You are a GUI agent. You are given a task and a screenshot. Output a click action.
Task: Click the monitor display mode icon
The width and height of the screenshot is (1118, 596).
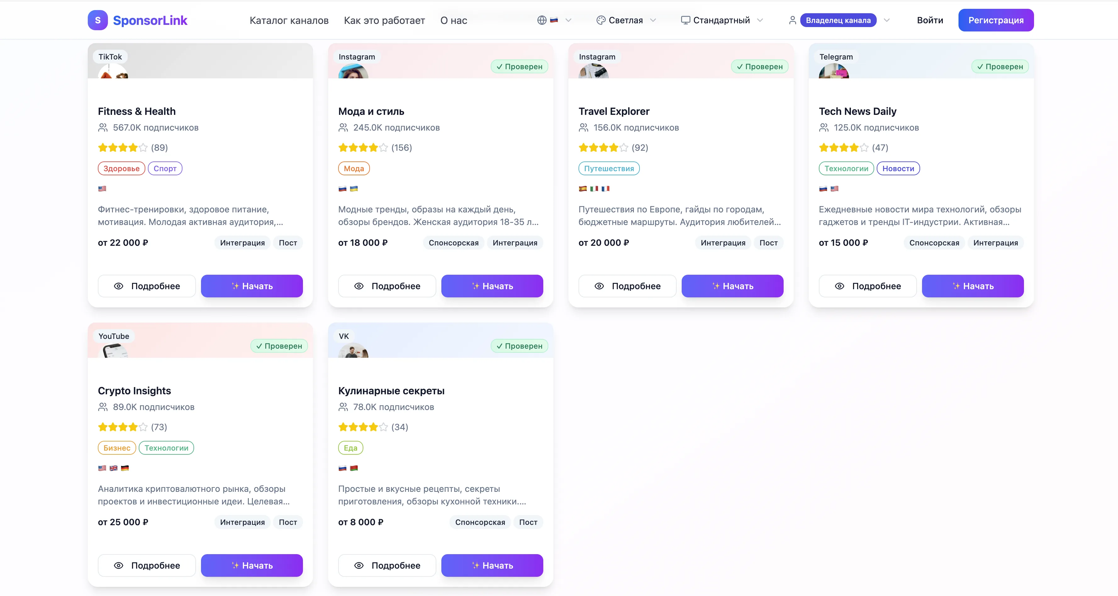tap(685, 20)
